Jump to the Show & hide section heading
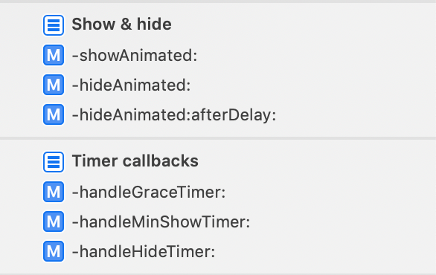 pos(121,25)
